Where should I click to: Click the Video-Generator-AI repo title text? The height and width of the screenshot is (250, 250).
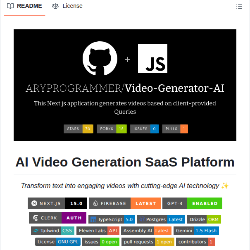174,88
